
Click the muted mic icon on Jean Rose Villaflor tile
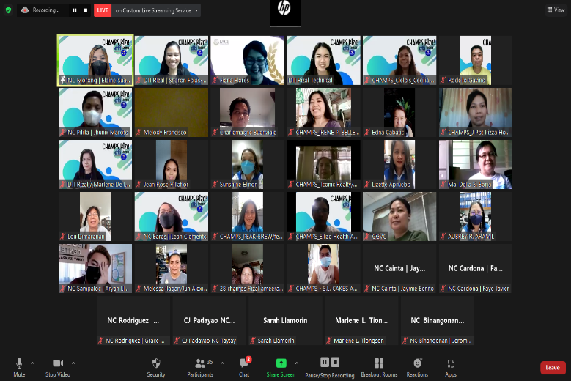point(139,184)
